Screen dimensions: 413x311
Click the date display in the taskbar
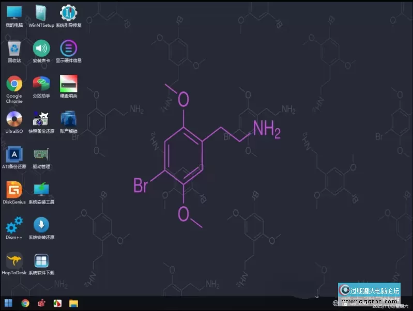390,306
